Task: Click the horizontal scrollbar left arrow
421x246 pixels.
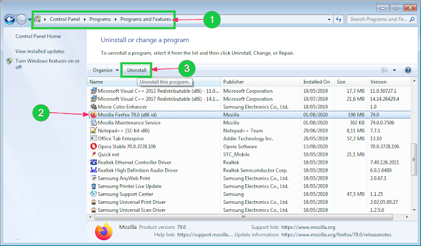Action: 90,216
